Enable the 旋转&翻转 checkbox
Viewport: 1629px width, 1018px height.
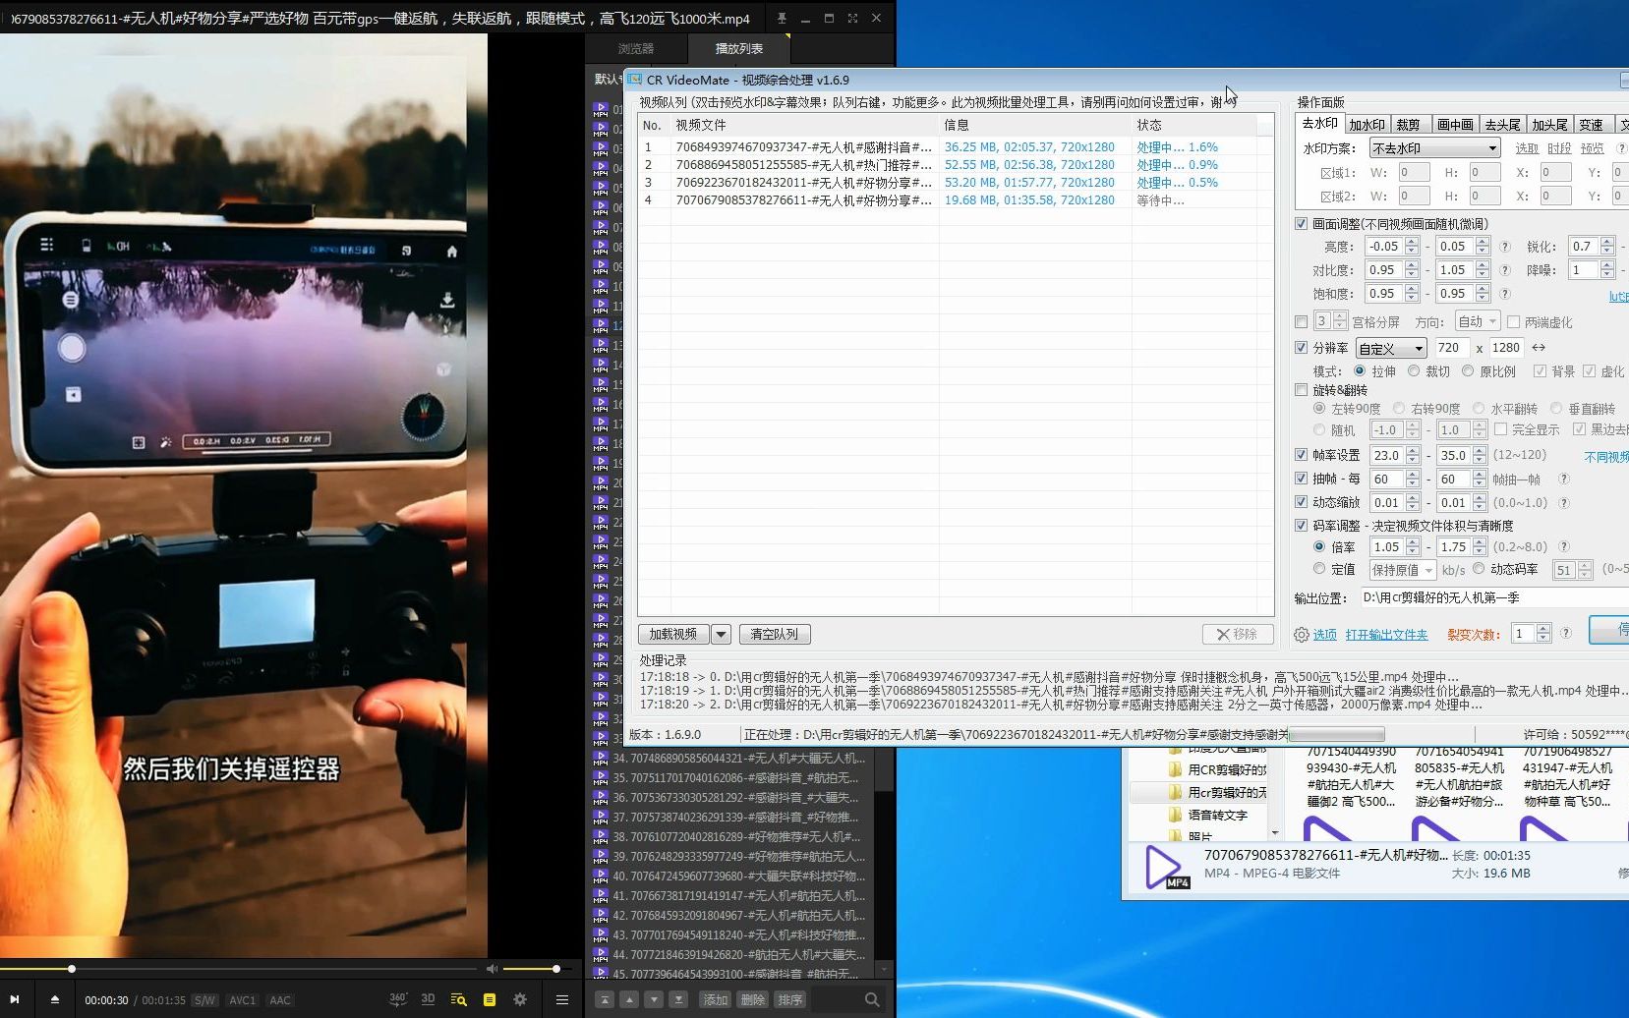(x=1302, y=390)
